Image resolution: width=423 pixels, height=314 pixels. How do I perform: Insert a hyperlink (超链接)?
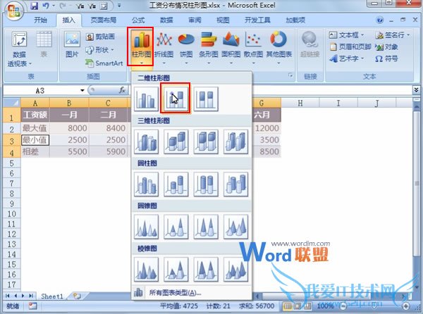(x=309, y=44)
